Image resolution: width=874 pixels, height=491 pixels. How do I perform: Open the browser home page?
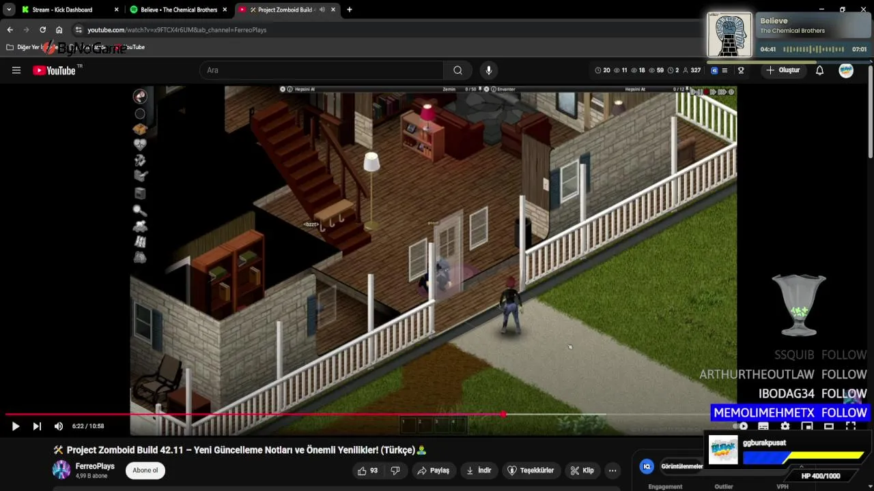[59, 30]
